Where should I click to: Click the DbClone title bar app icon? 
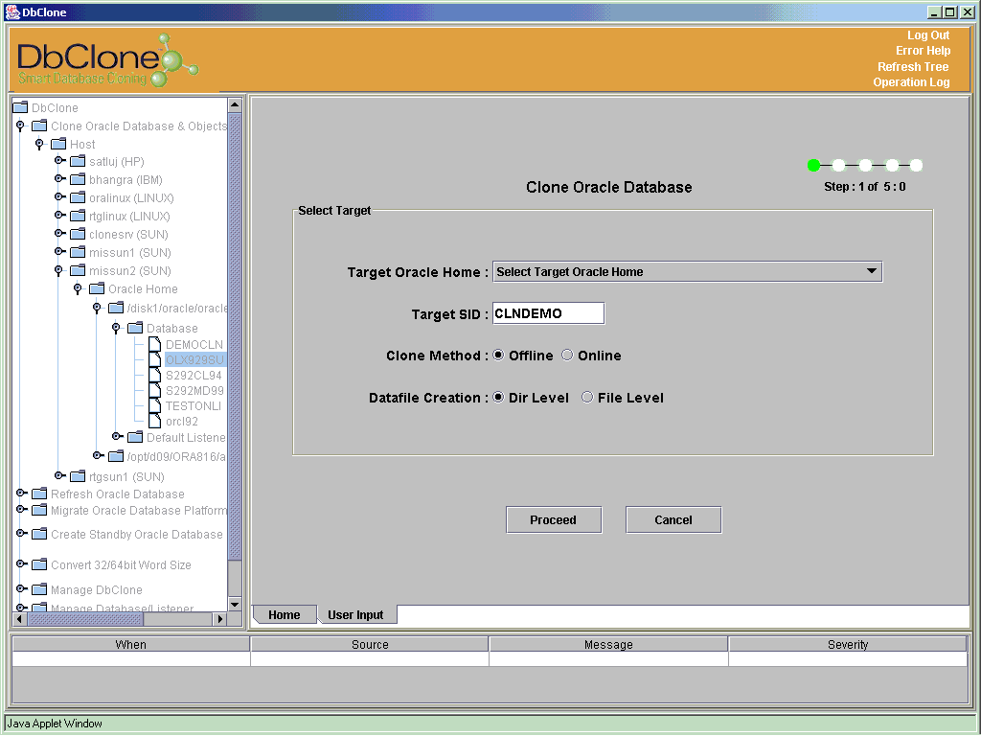(12, 11)
